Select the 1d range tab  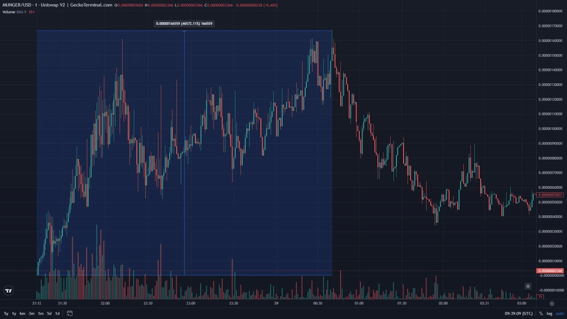pyautogui.click(x=56, y=313)
